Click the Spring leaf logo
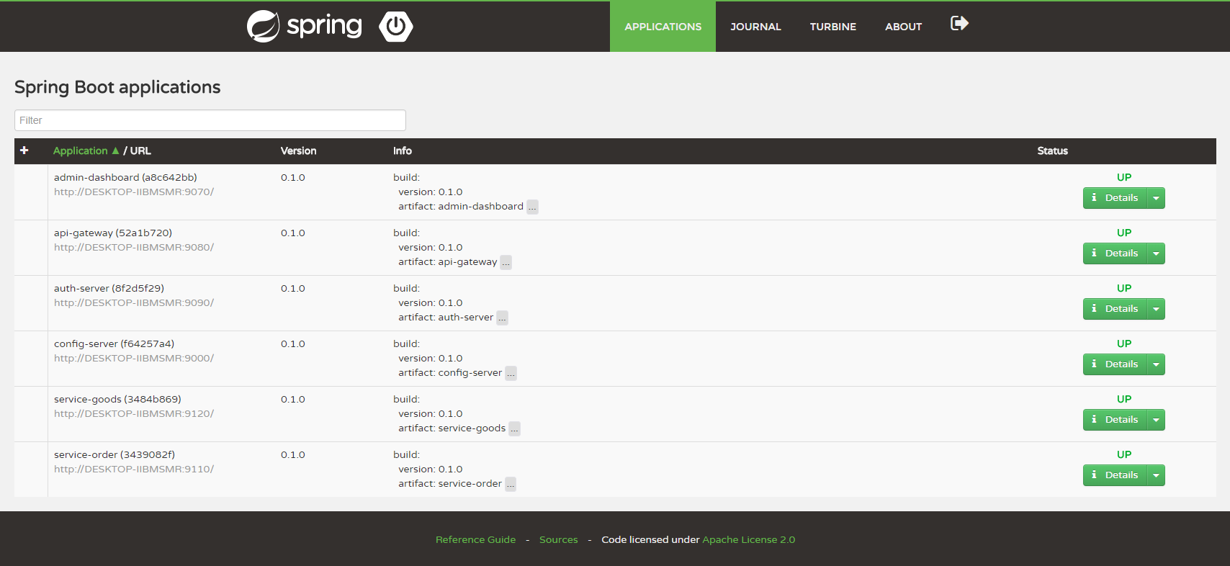 point(263,27)
